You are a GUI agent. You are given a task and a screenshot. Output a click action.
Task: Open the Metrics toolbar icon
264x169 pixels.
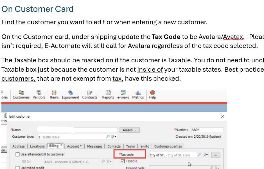pyautogui.click(x=138, y=95)
